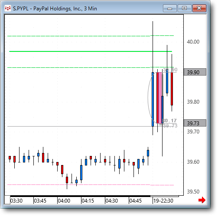Click the 04:15 time axis label

click(88, 200)
